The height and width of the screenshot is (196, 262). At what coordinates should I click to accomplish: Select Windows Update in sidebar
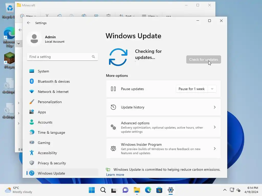coord(62,173)
